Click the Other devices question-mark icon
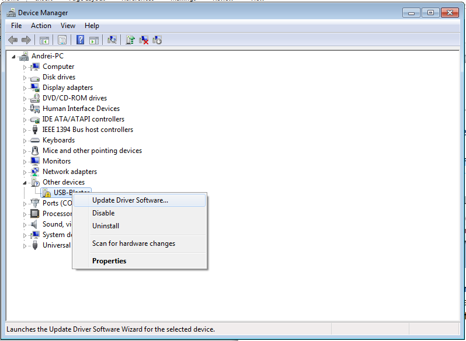 pyautogui.click(x=36, y=182)
